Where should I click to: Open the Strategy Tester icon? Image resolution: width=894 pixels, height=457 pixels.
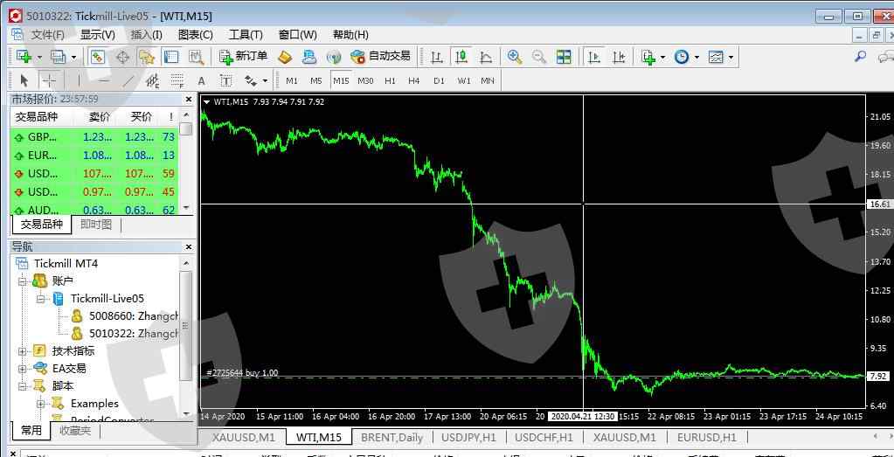[x=197, y=57]
